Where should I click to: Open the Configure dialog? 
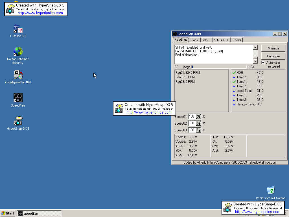[x=273, y=56]
